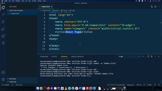
Task: Click Ln 7, Col 22 status bar entry
Action: (x=116, y=85)
